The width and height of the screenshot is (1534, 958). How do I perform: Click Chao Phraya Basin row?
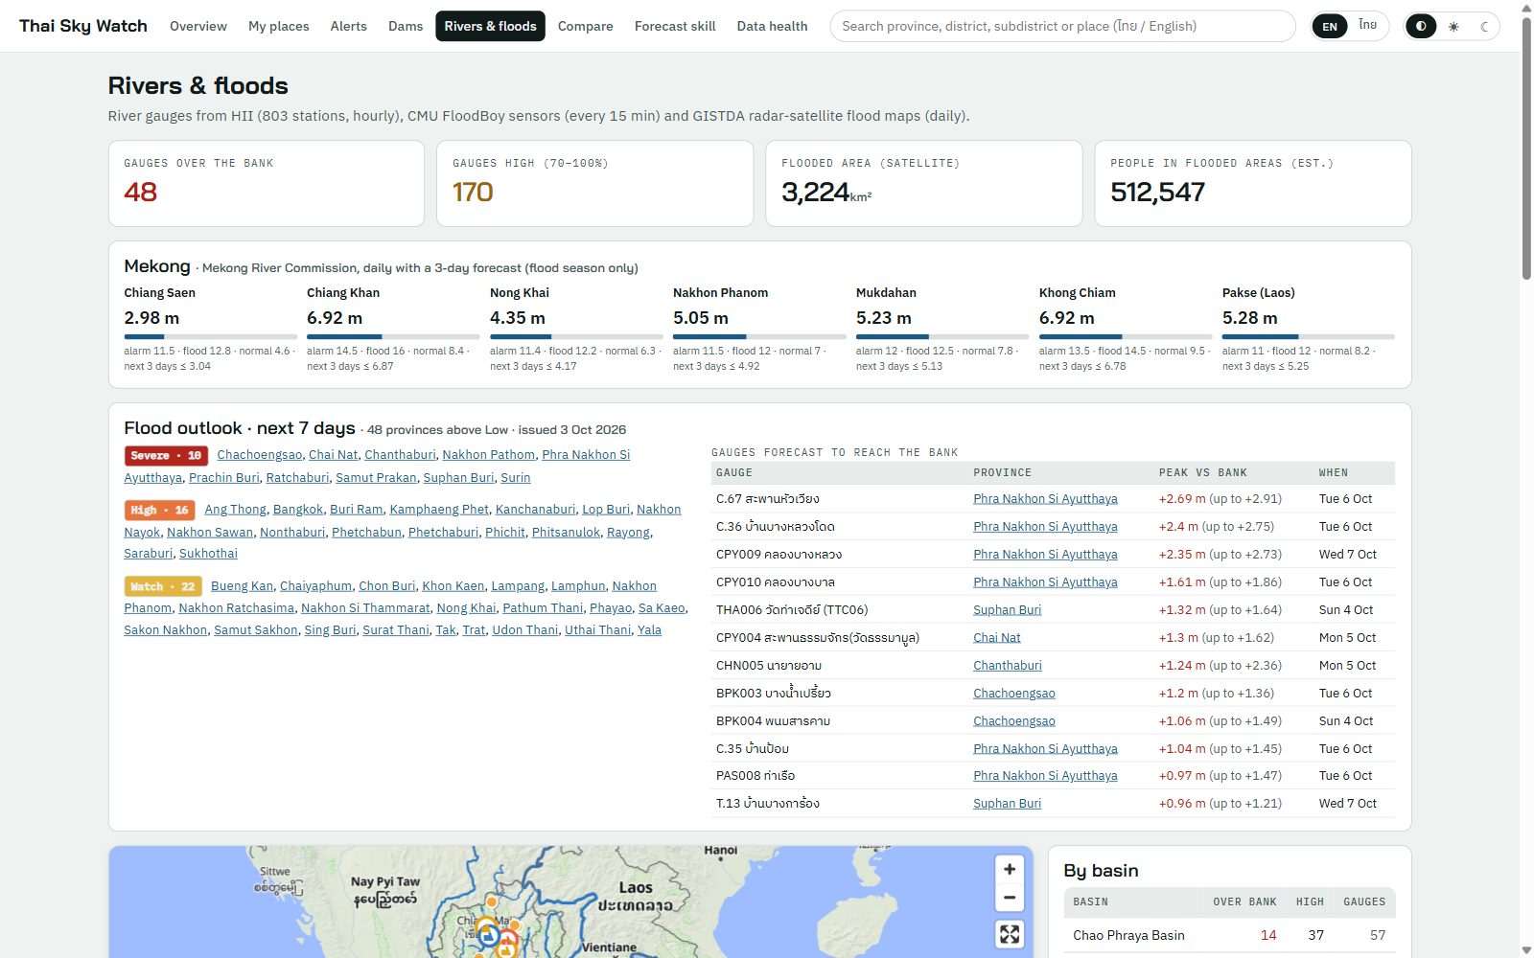[x=1229, y=936]
